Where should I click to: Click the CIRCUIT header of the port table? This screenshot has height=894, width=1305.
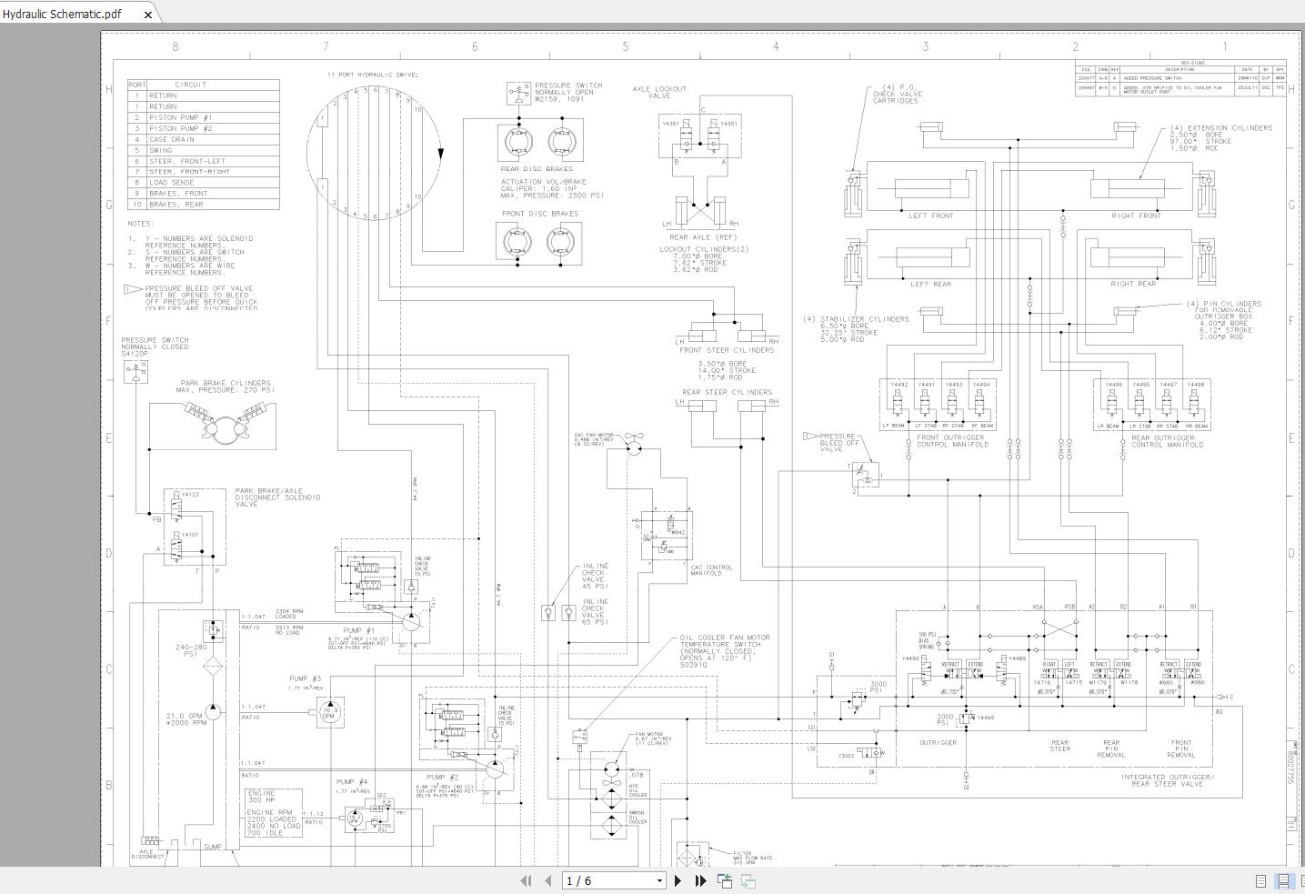tap(190, 85)
